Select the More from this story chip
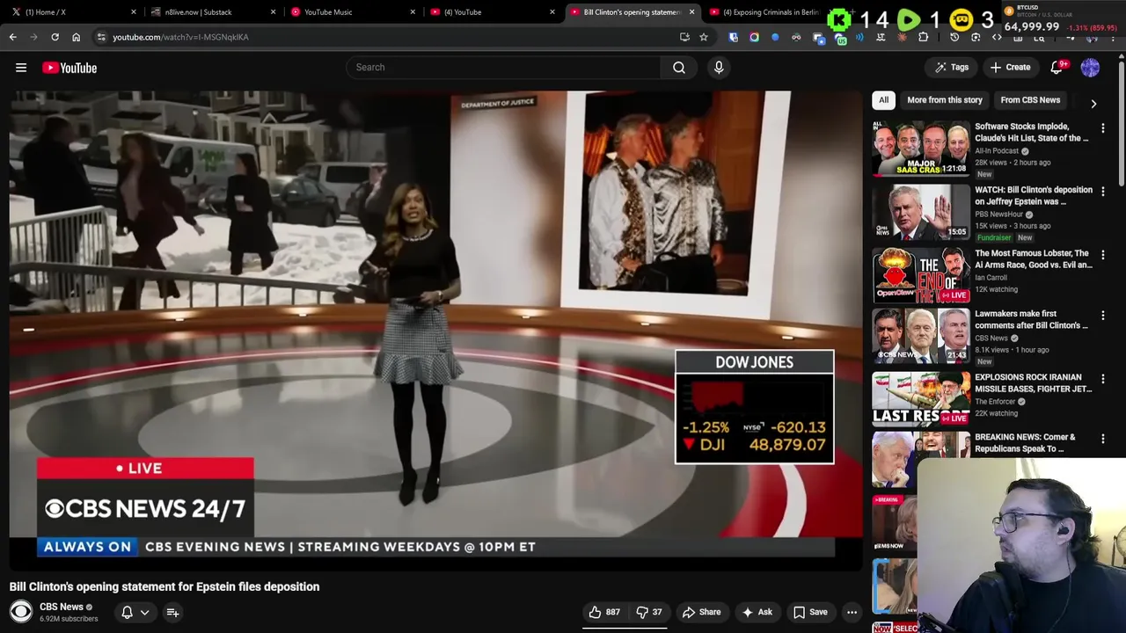Image resolution: width=1126 pixels, height=633 pixels. tap(944, 100)
